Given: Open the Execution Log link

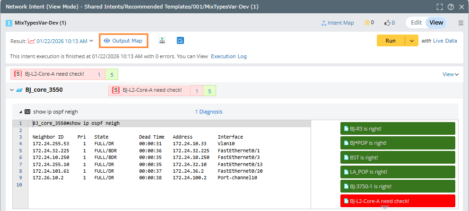Looking at the screenshot, I should point(229,56).
